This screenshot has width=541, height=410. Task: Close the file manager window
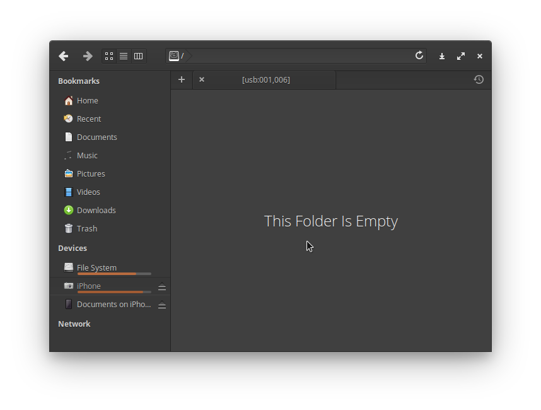(x=480, y=56)
